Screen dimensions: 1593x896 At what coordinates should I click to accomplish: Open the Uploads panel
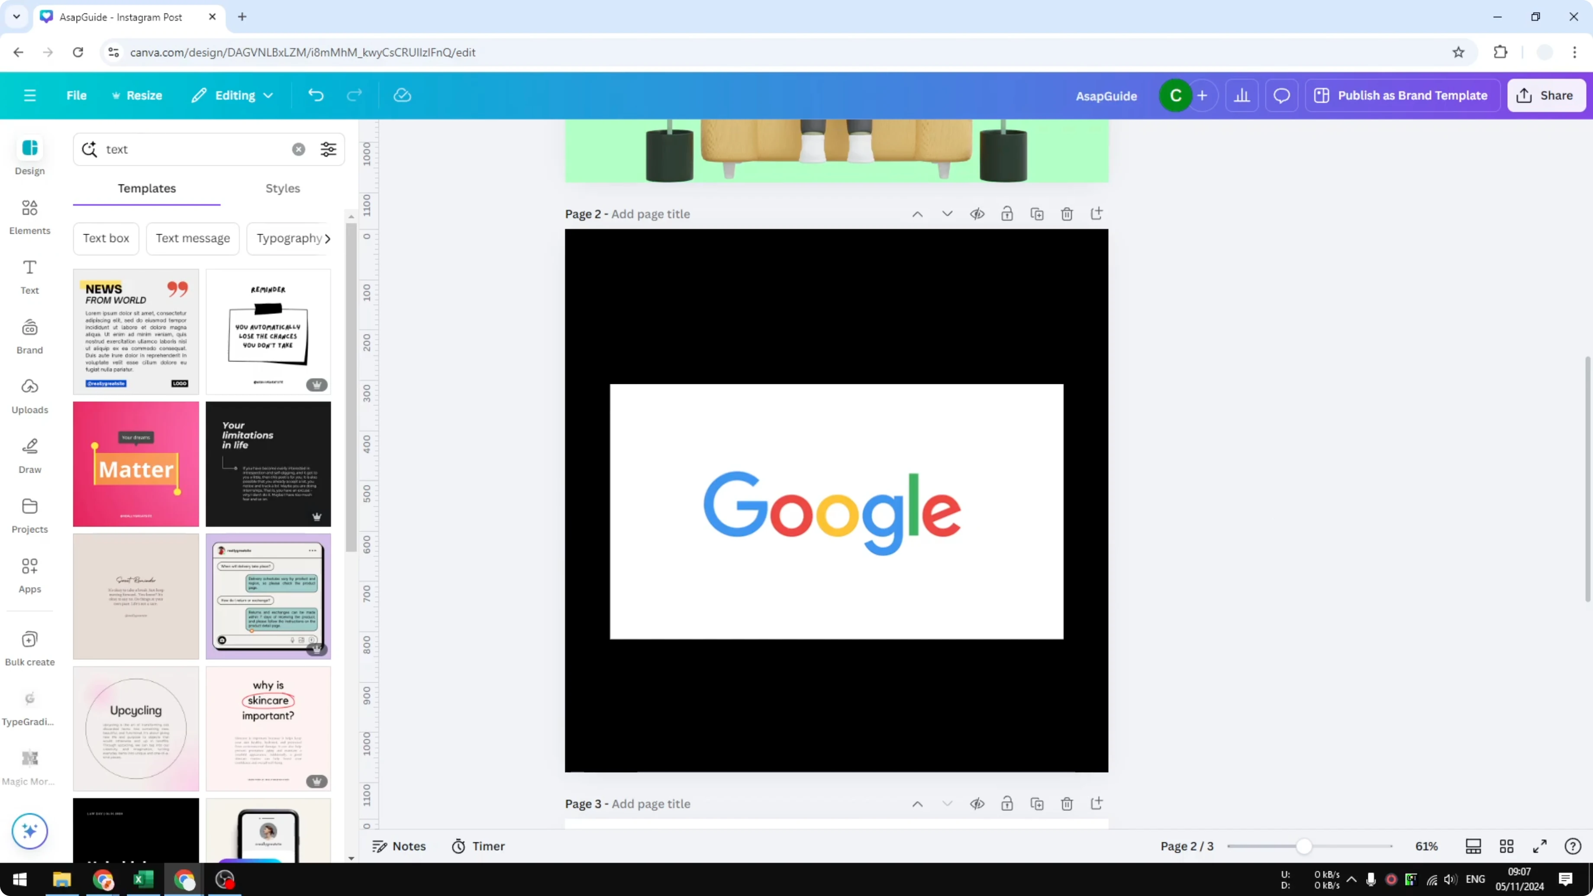(29, 396)
